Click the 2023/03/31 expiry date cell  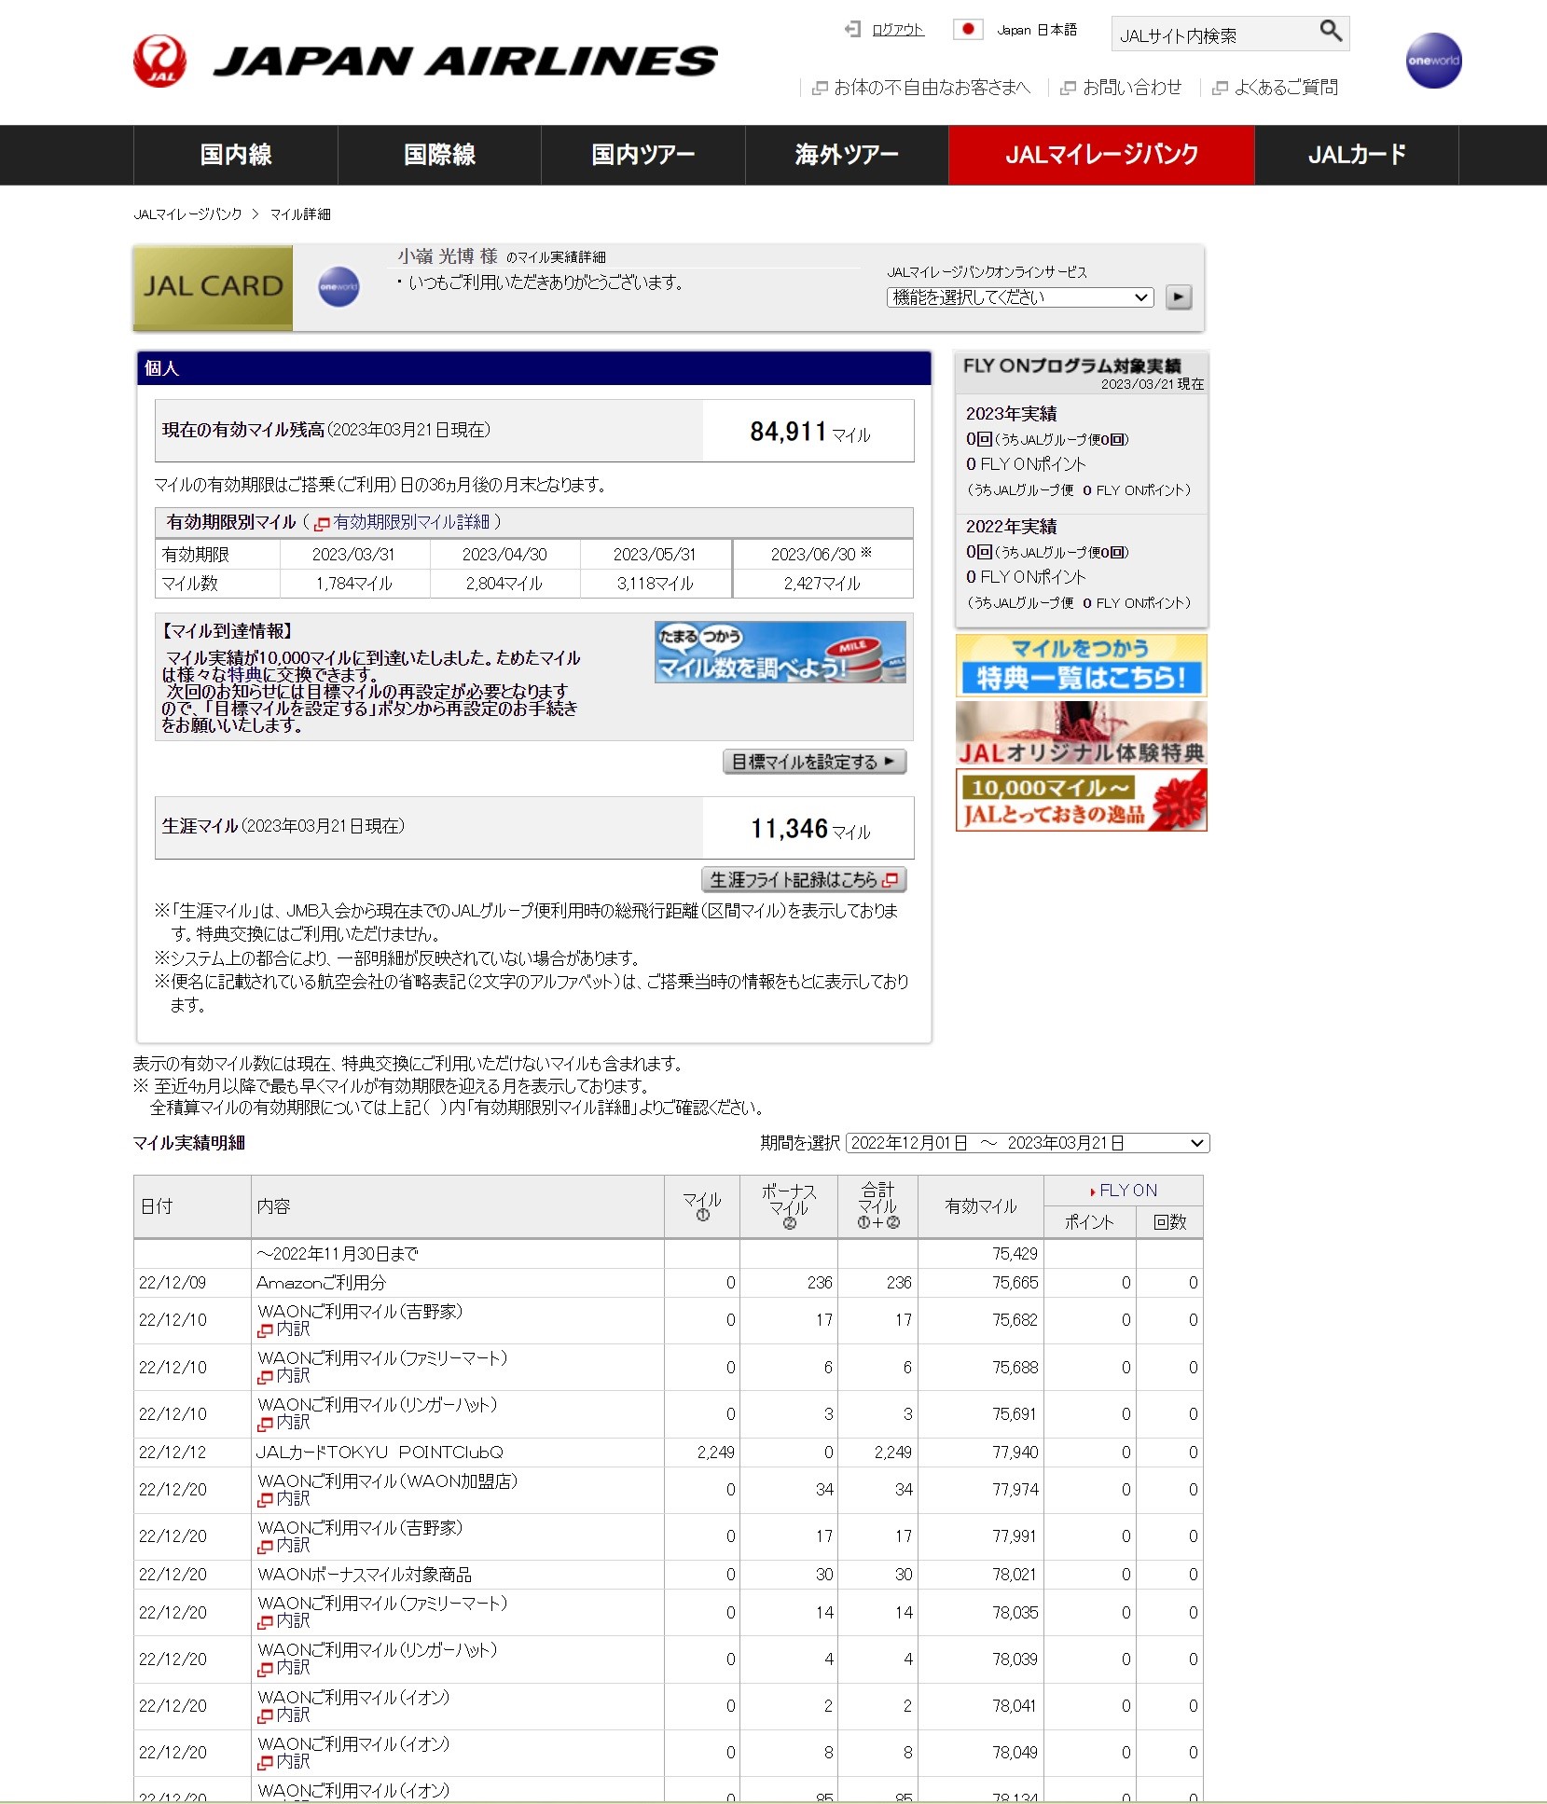(353, 555)
